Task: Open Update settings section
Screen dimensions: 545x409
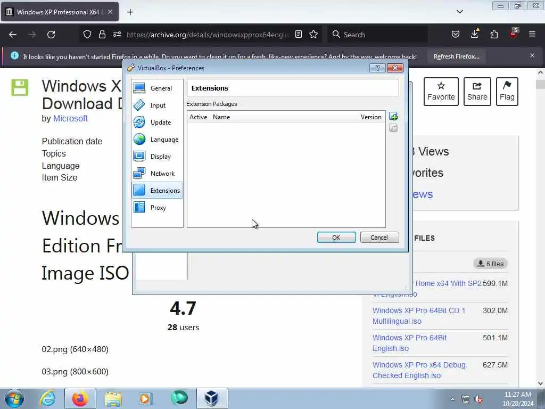Action: point(157,122)
